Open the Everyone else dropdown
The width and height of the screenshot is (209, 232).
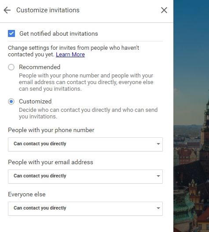tap(85, 209)
